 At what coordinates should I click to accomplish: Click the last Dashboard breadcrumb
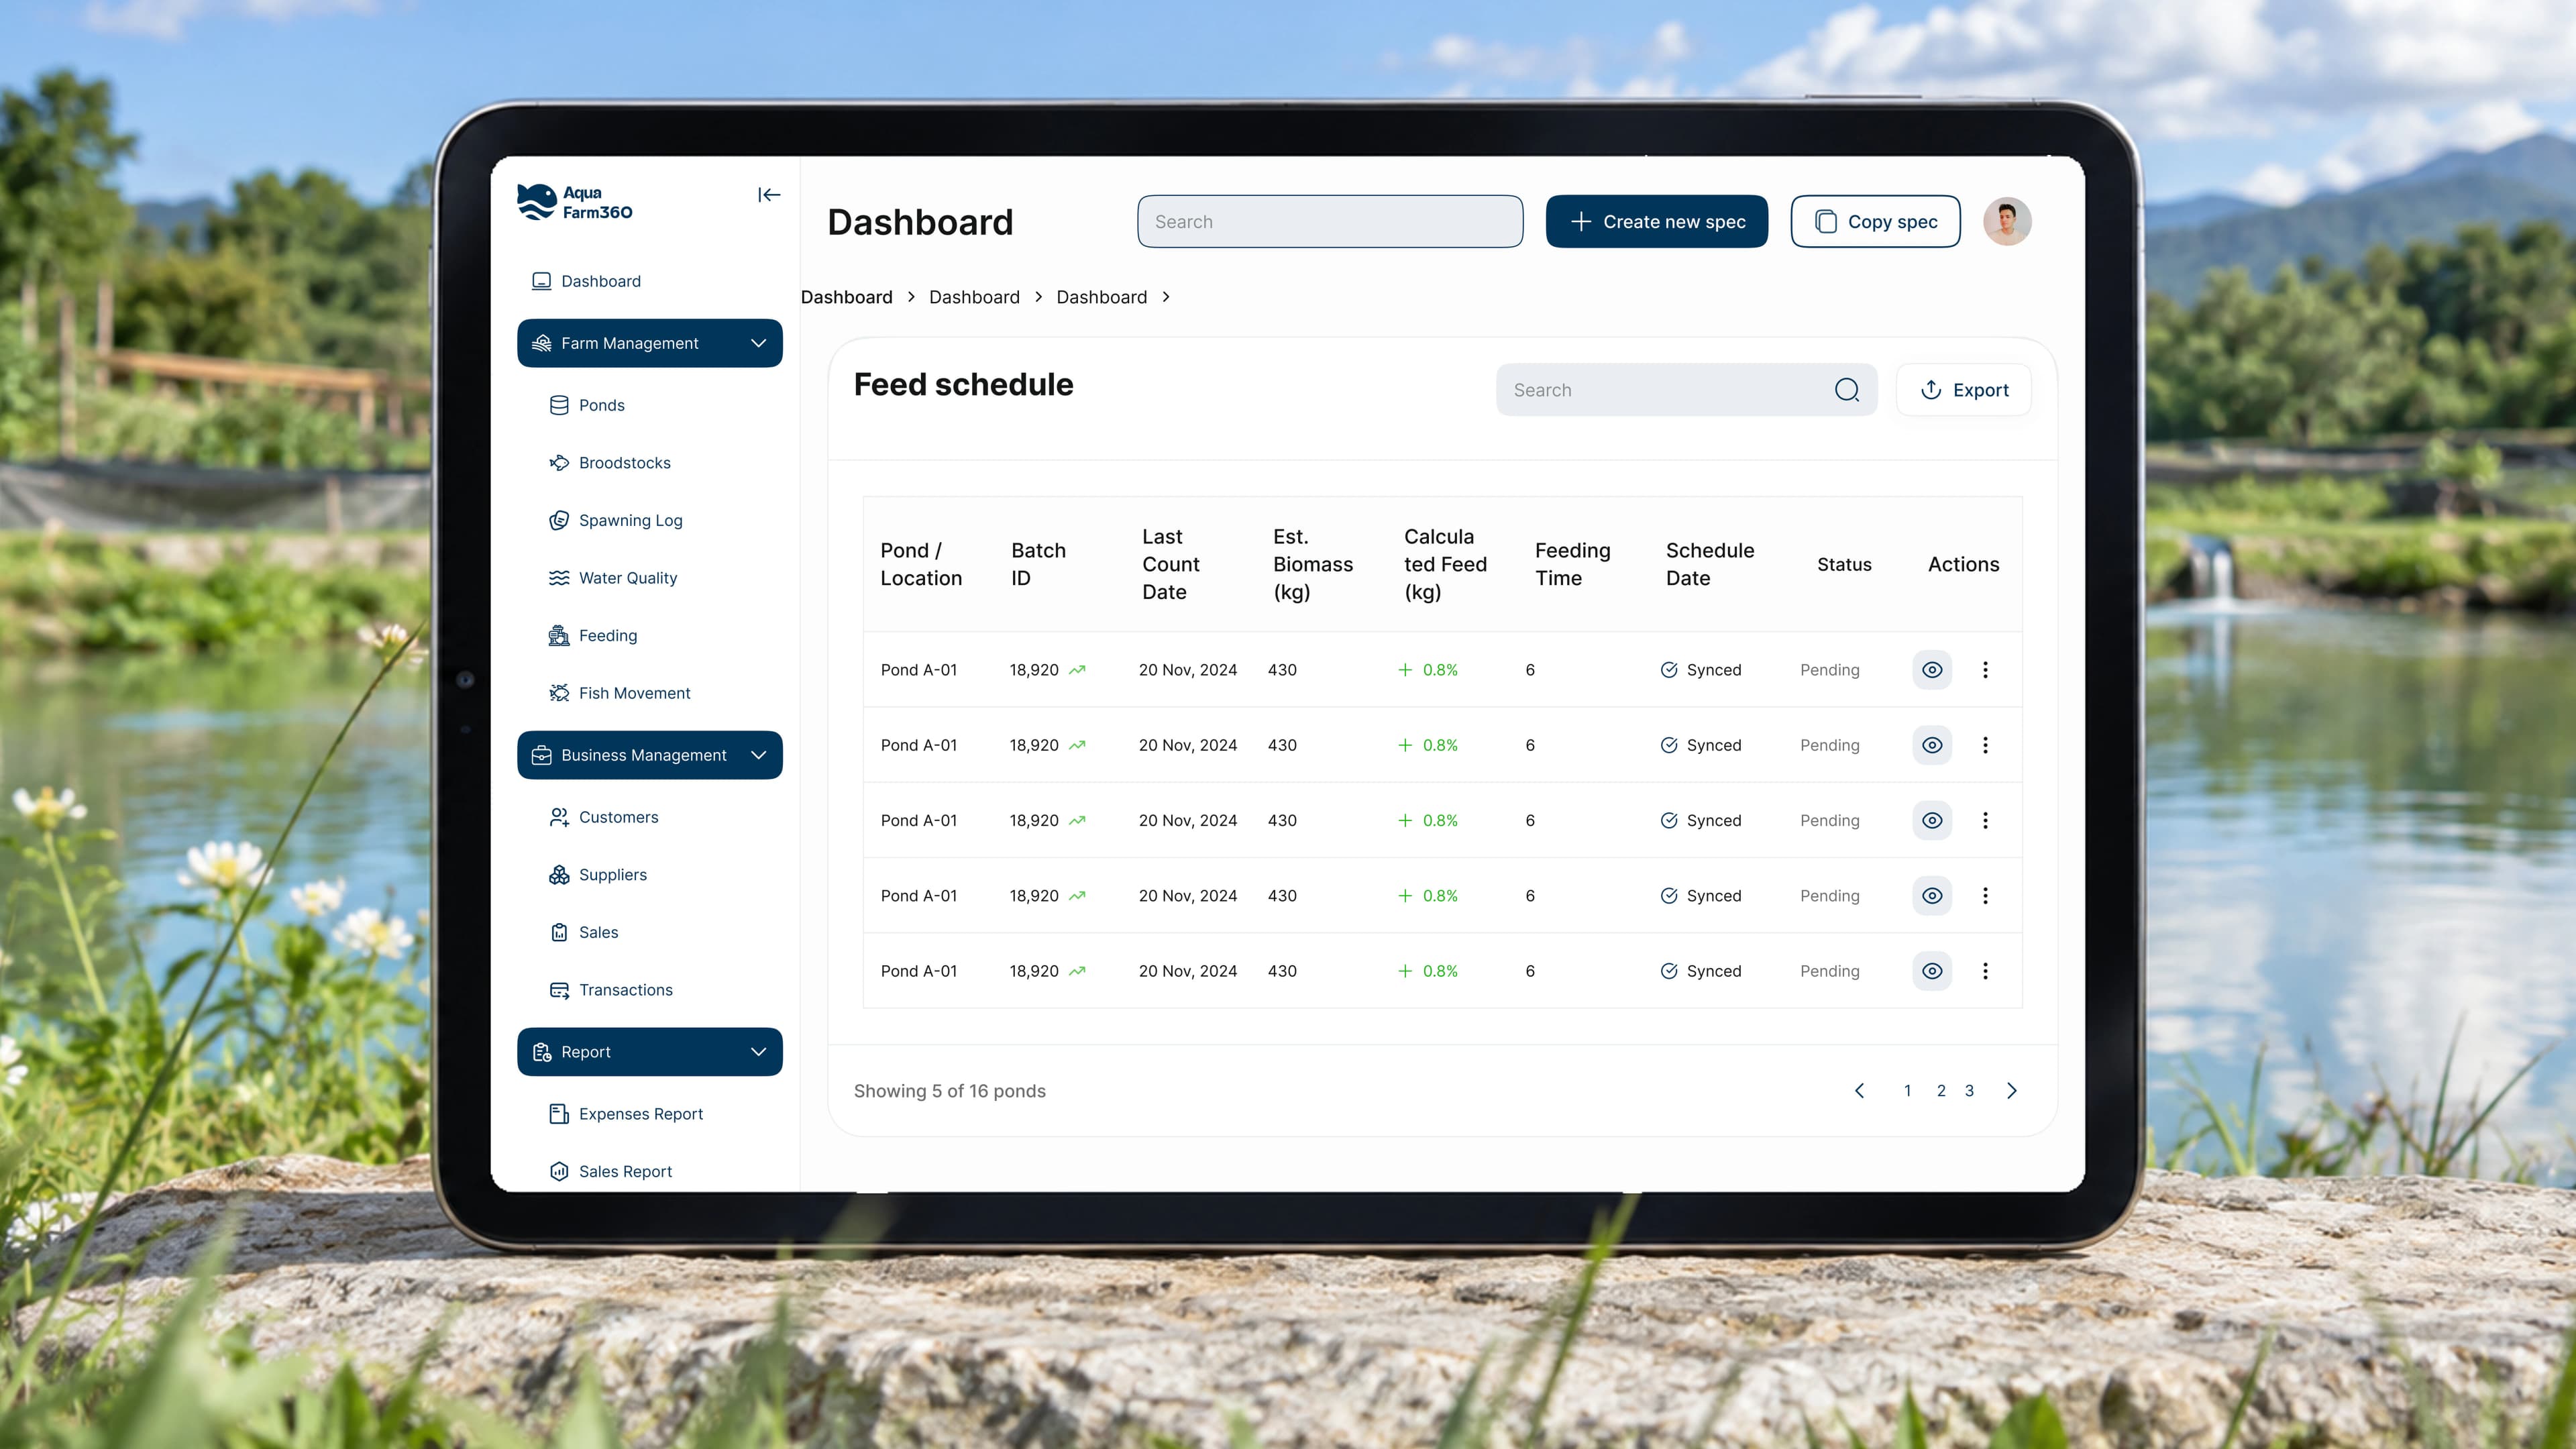(x=1101, y=297)
